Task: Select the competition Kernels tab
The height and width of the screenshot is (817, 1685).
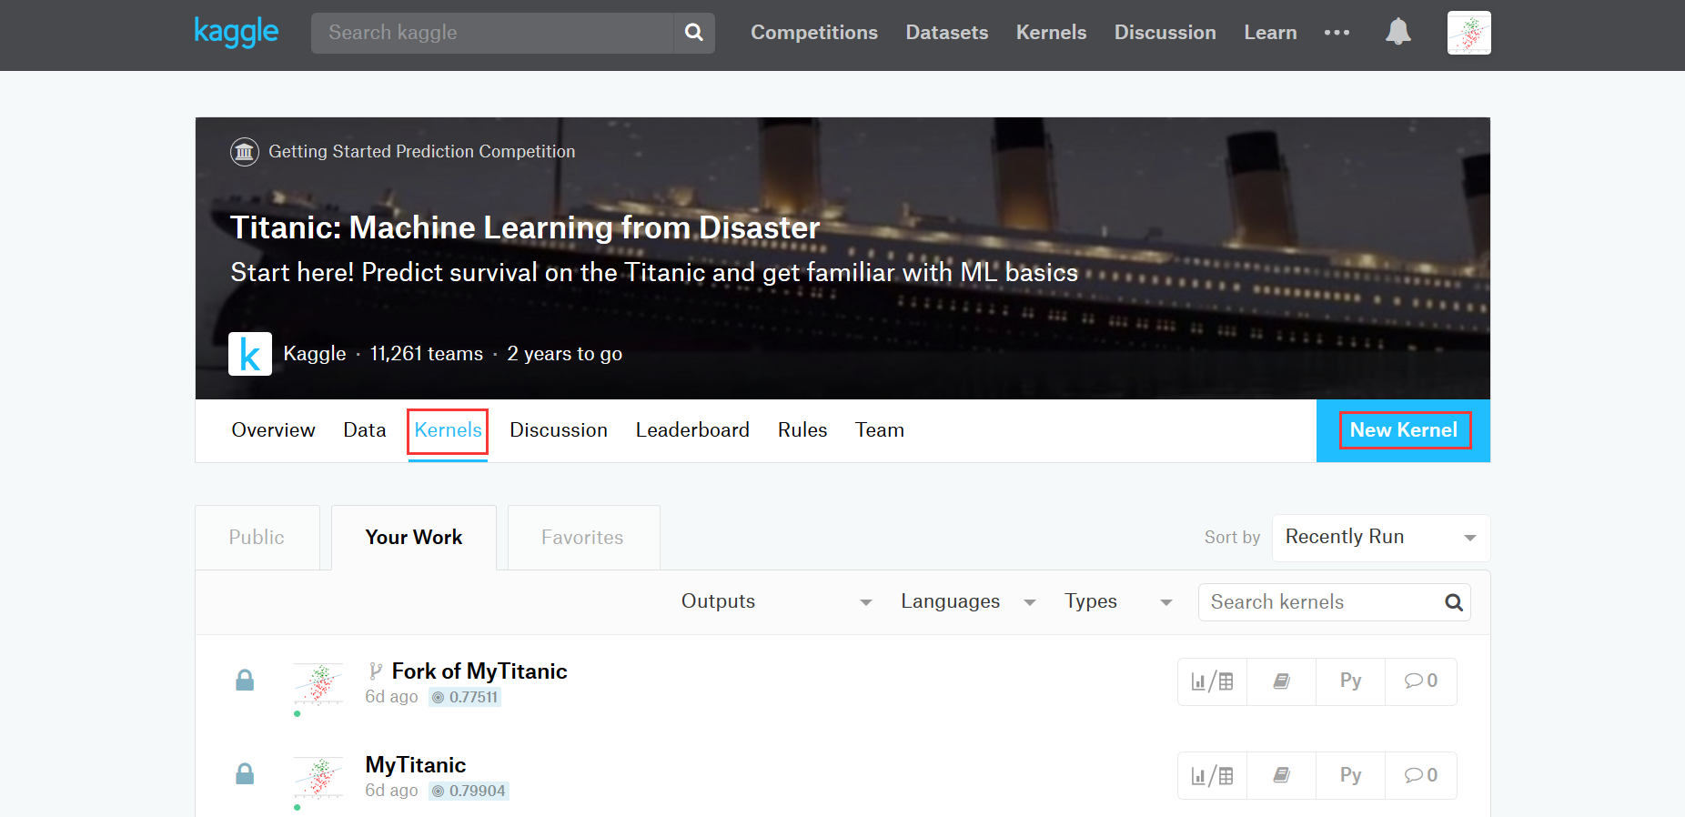Action: click(x=448, y=430)
